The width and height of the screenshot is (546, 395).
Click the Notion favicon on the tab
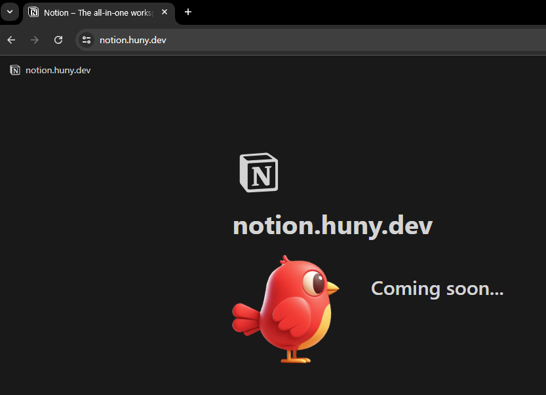pos(33,12)
